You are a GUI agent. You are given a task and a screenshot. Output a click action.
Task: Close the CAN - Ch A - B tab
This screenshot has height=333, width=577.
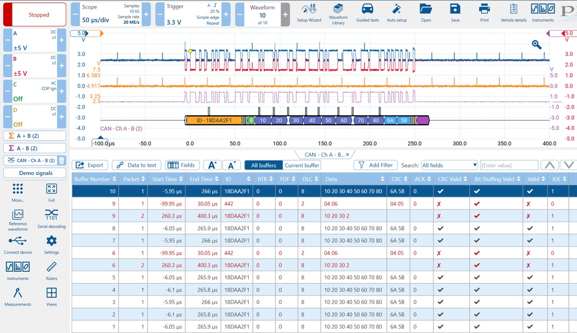347,154
